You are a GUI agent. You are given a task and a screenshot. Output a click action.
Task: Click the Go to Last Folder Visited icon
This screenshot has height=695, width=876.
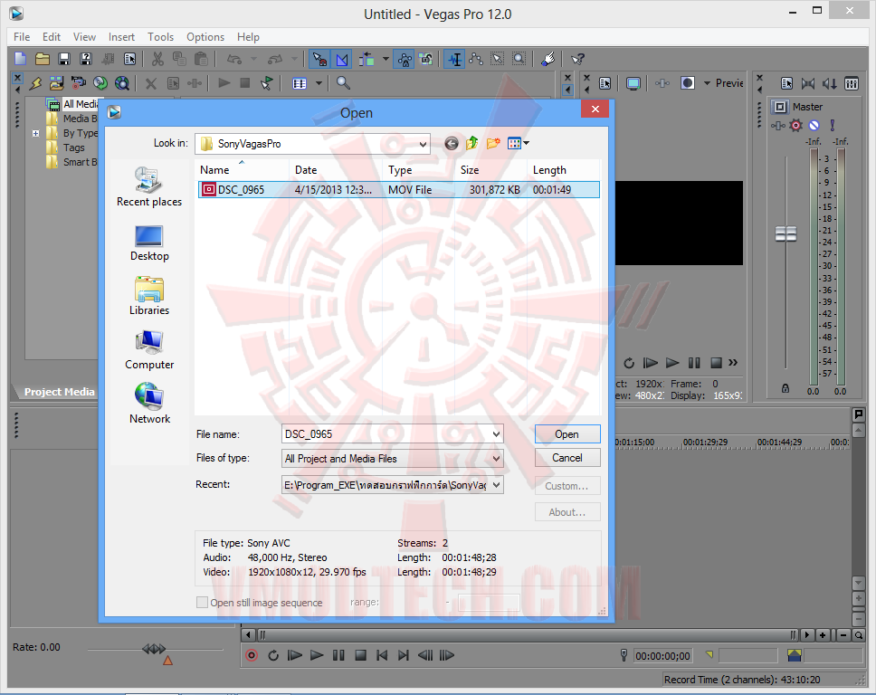(x=452, y=144)
